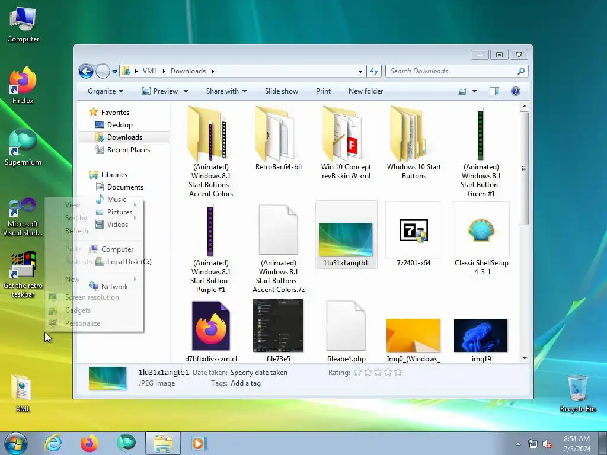
Task: Select the 1lu31x1angtb1 image thumbnail
Action: [346, 235]
